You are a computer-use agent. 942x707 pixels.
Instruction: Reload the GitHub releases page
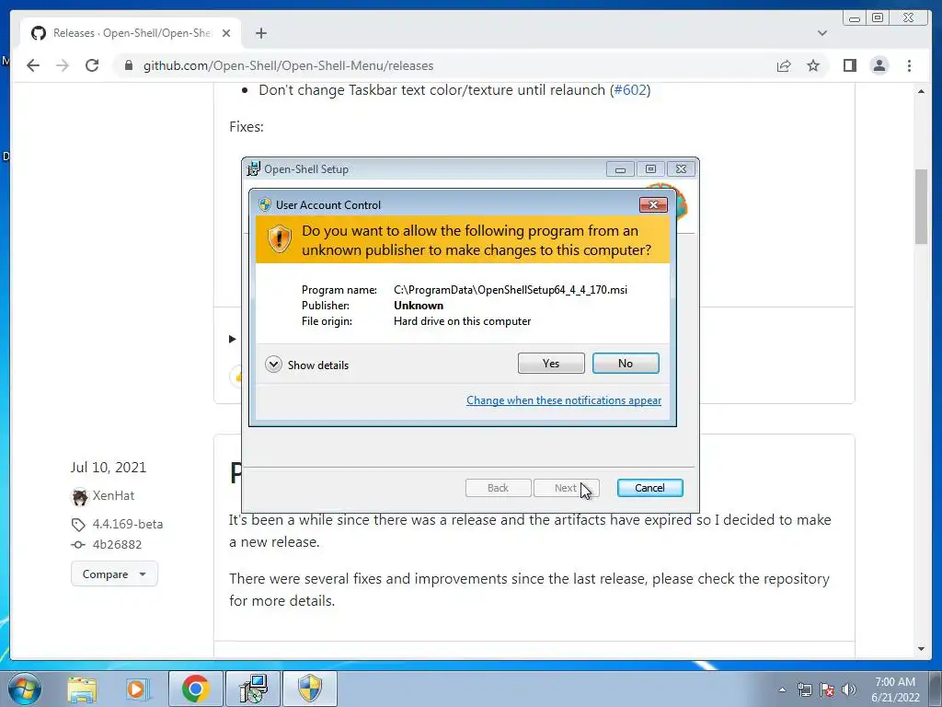click(92, 65)
